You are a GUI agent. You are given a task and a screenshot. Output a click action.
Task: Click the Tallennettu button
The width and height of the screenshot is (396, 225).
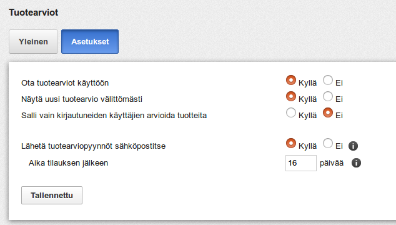click(52, 195)
